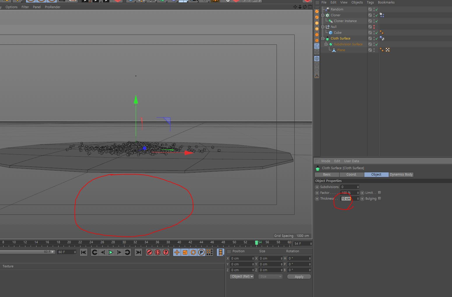Click the Cloner object icon
This screenshot has width=452, height=297.
[328, 15]
